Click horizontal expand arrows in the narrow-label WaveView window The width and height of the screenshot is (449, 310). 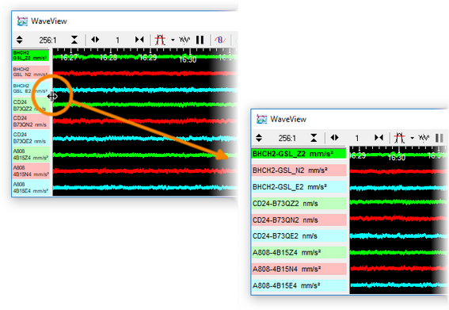95,40
